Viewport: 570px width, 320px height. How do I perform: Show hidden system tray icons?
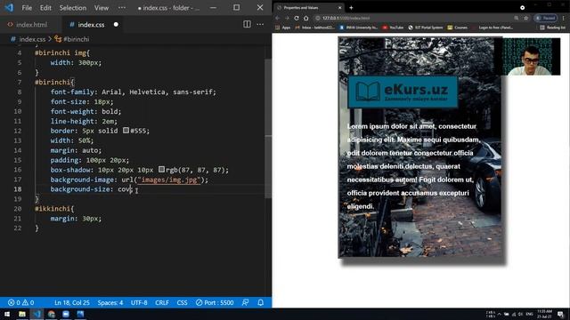pyautogui.click(x=499, y=314)
